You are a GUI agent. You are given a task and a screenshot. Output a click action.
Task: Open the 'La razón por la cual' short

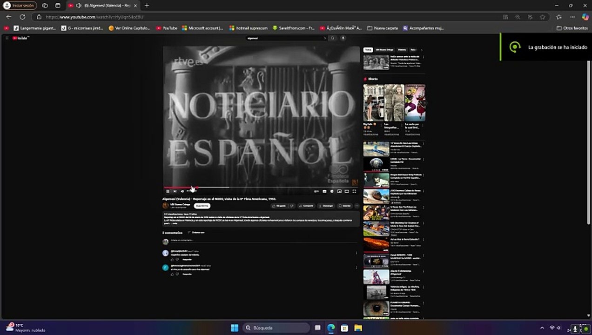(415, 102)
